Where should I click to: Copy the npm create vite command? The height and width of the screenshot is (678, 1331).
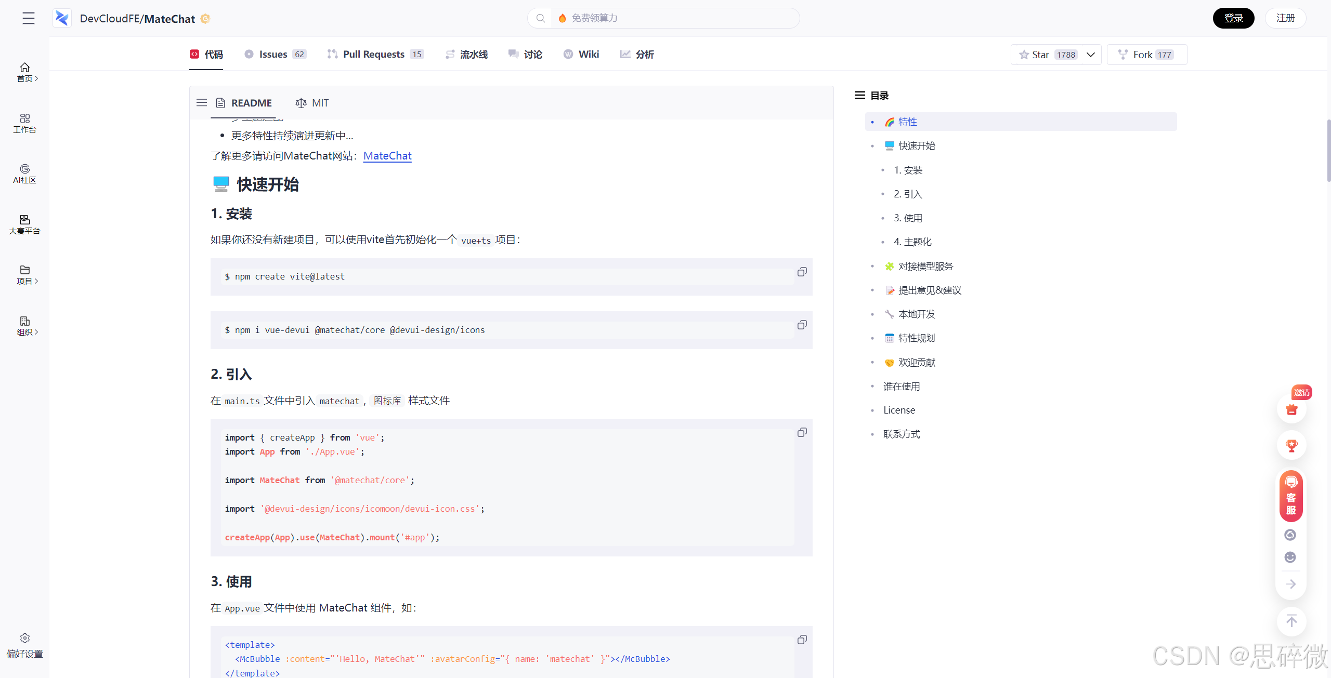pos(802,272)
